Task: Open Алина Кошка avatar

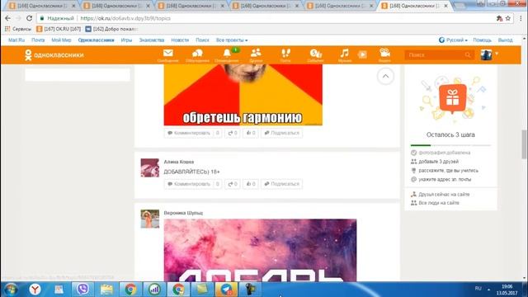Action: (150, 167)
